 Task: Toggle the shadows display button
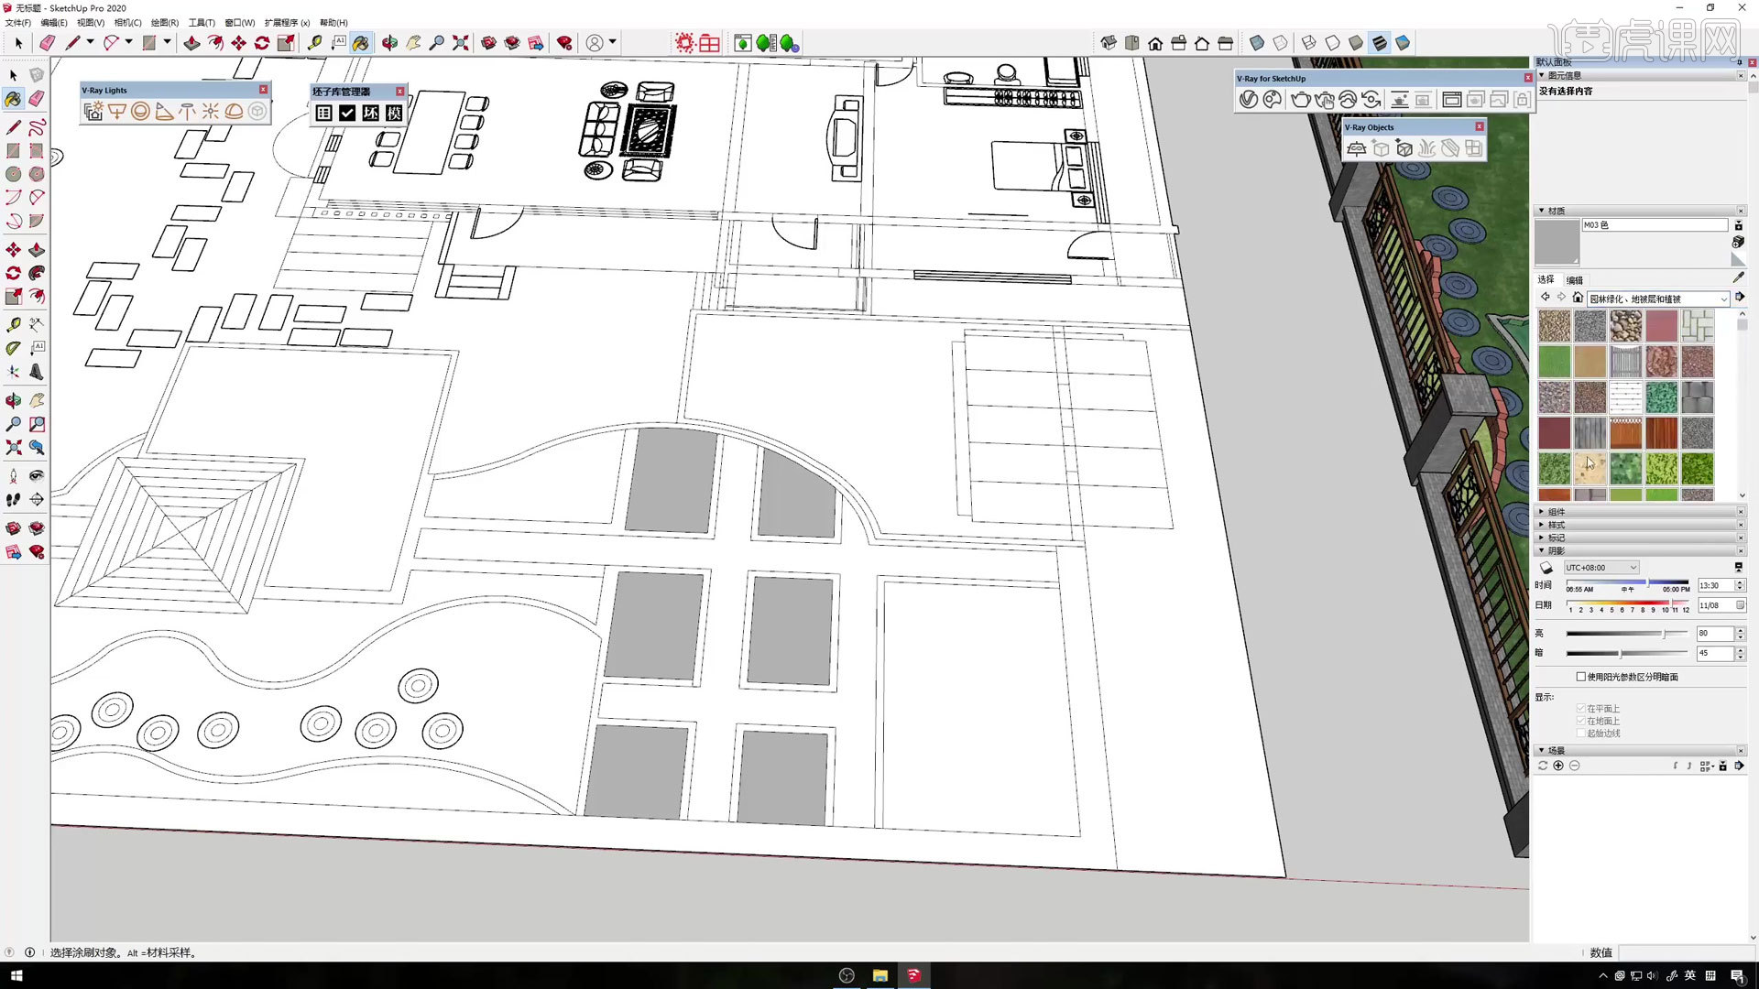pos(1546,568)
